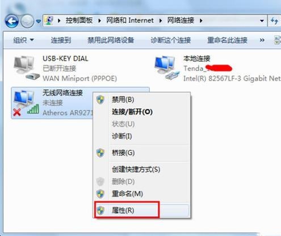
Task: Click the grayed Forward navigation button
Action: (27, 21)
